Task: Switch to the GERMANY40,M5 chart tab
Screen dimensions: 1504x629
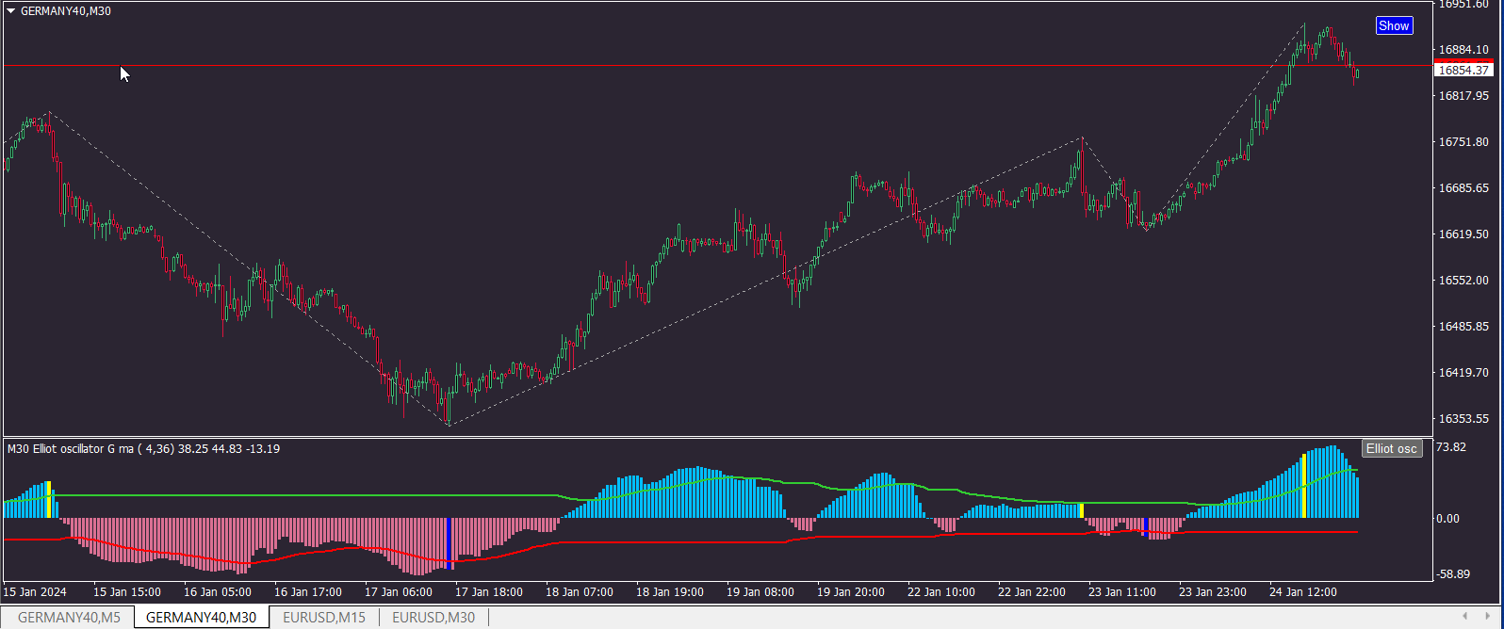Action: coord(69,618)
